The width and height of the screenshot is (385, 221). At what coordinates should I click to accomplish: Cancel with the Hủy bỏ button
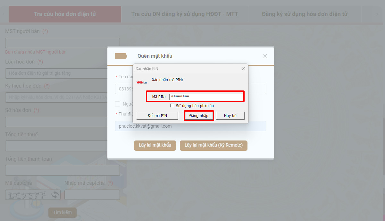coord(230,115)
